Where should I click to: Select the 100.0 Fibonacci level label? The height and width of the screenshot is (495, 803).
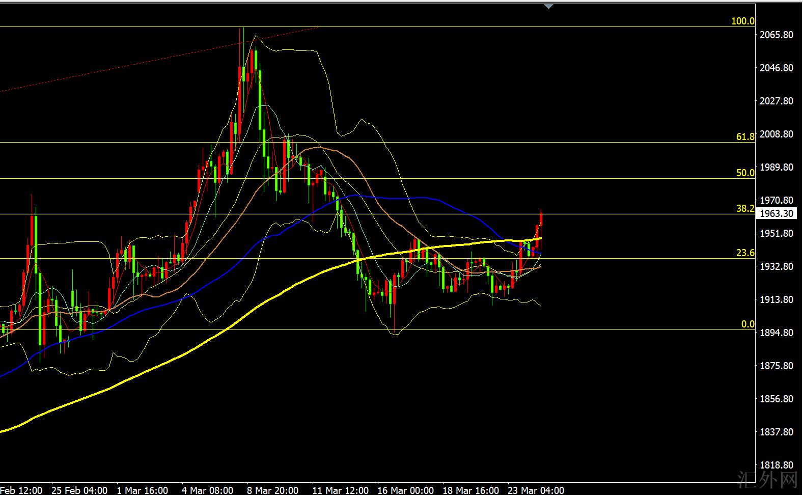tap(743, 21)
